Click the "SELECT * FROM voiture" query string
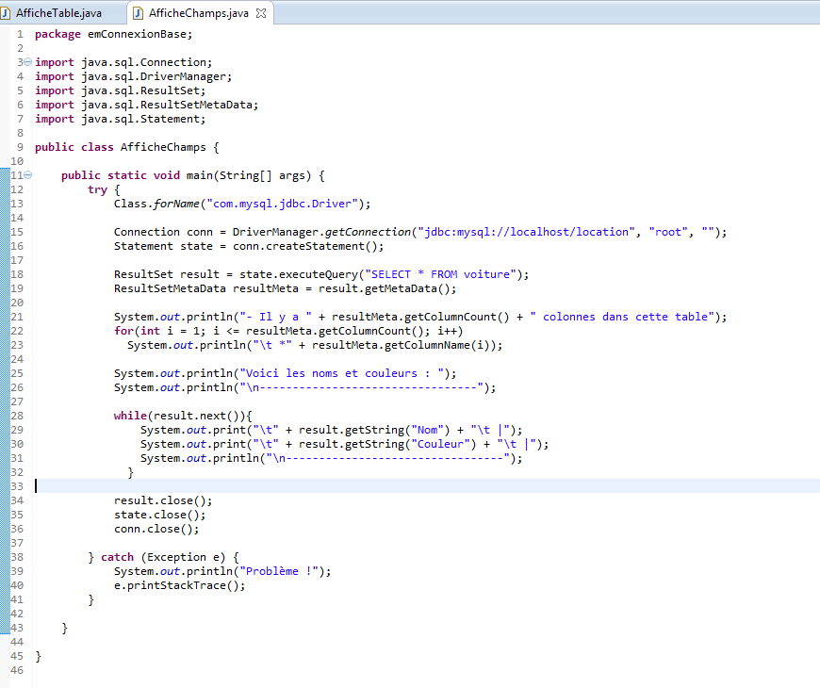 click(x=448, y=274)
